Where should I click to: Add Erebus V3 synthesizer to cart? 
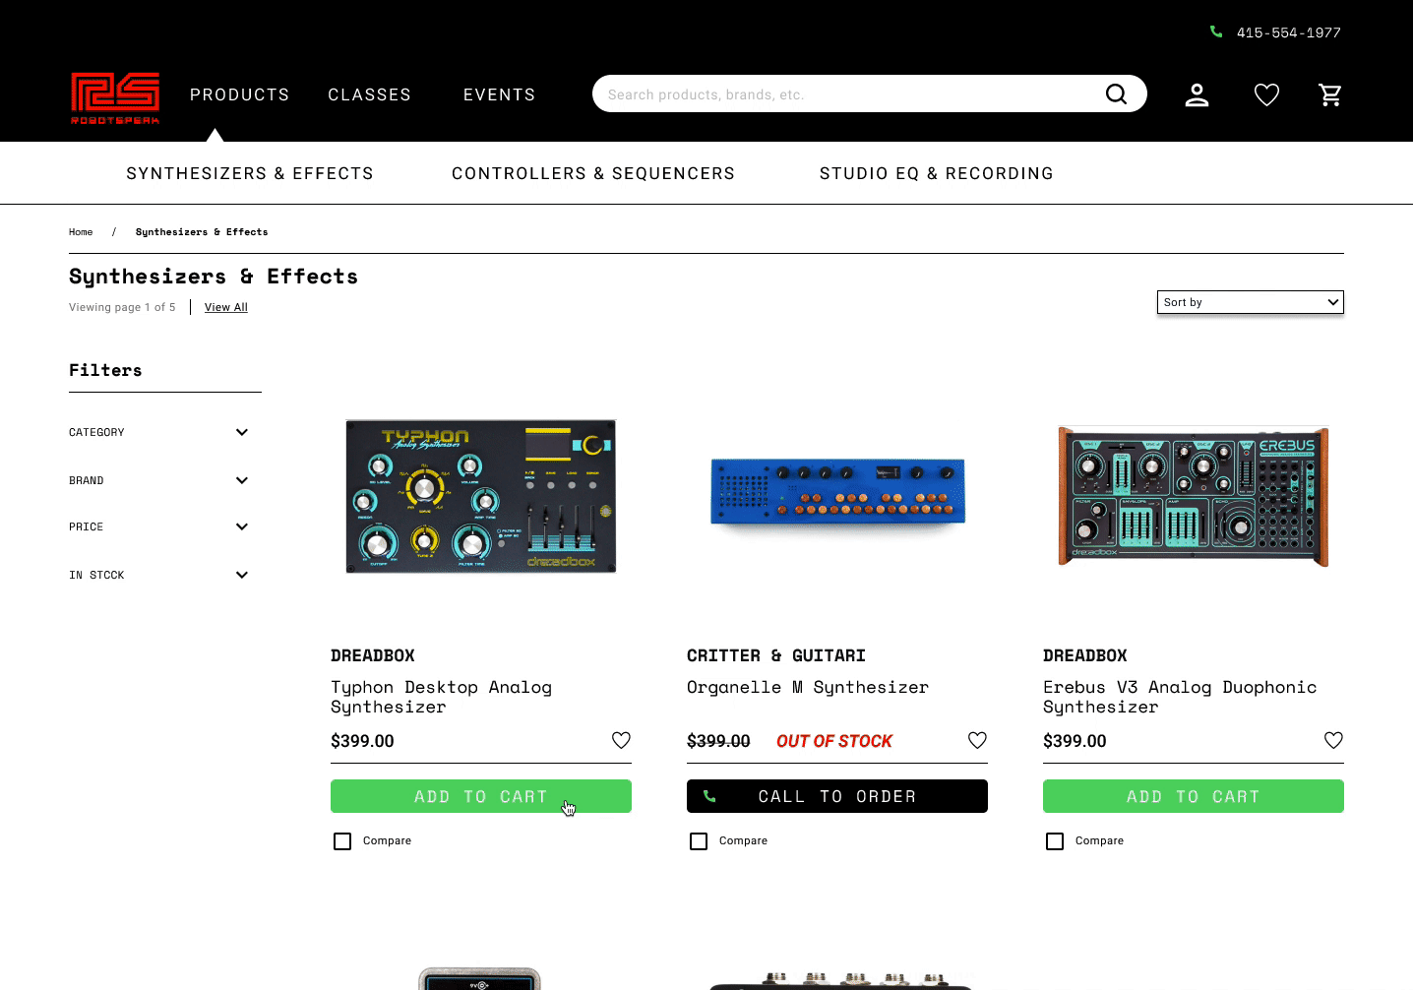1194,796
